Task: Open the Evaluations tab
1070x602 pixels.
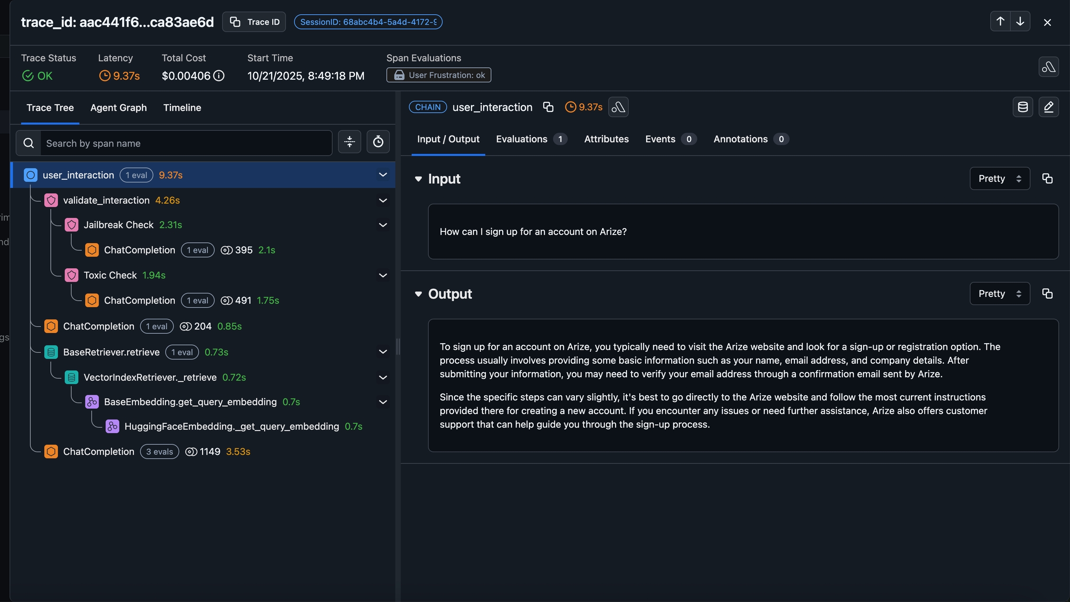Action: 522,139
